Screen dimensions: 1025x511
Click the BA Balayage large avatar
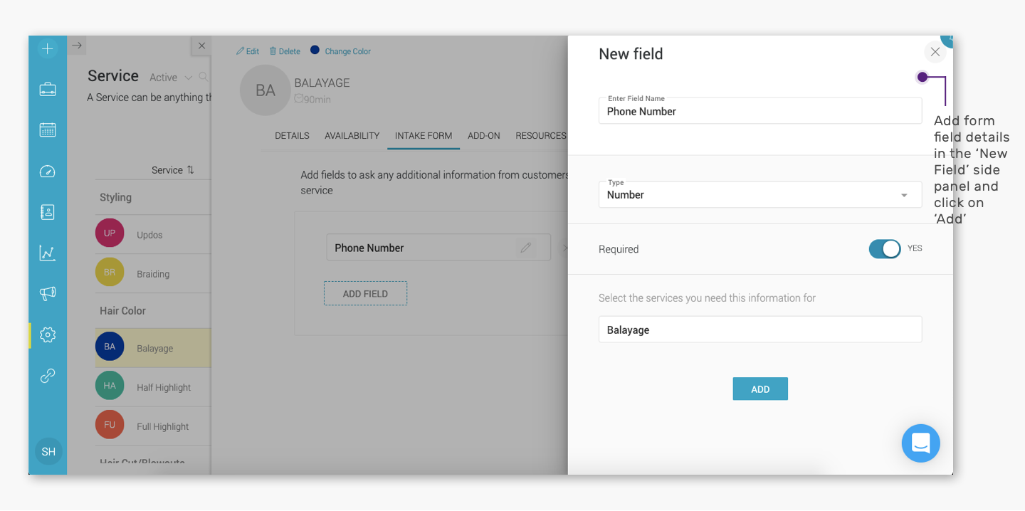pyautogui.click(x=266, y=90)
